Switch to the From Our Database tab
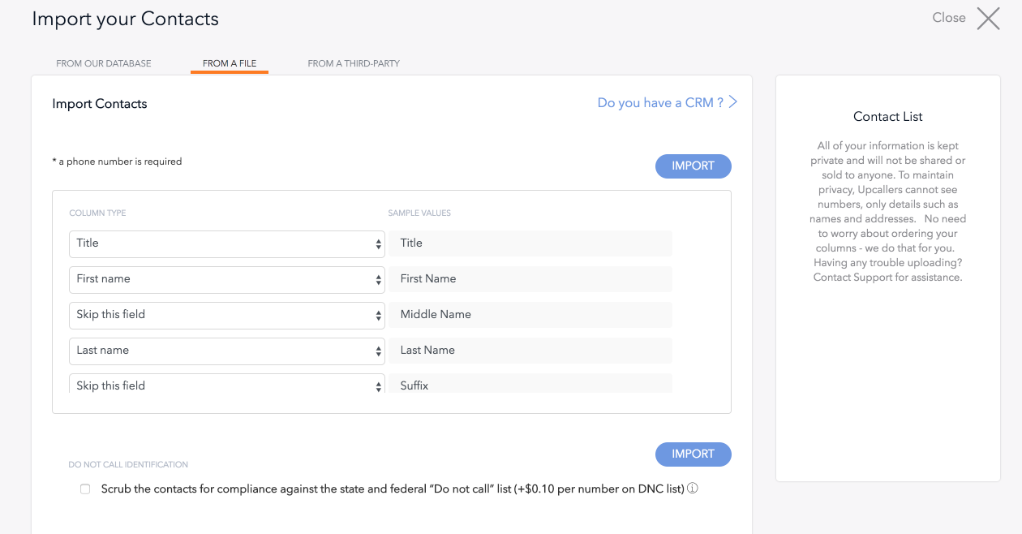The width and height of the screenshot is (1022, 534). click(x=104, y=63)
